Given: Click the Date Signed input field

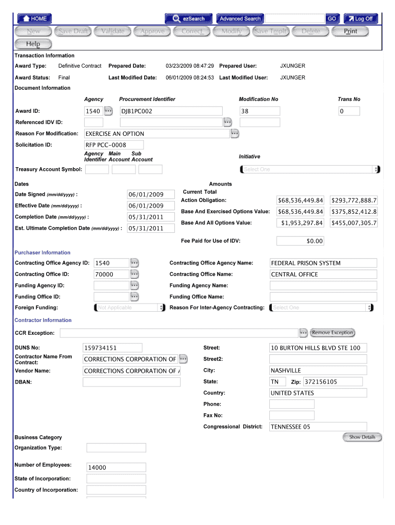Looking at the screenshot, I should tap(146, 194).
